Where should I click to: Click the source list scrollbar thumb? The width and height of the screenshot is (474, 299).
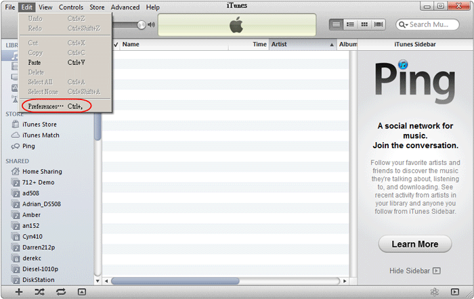pos(98,127)
